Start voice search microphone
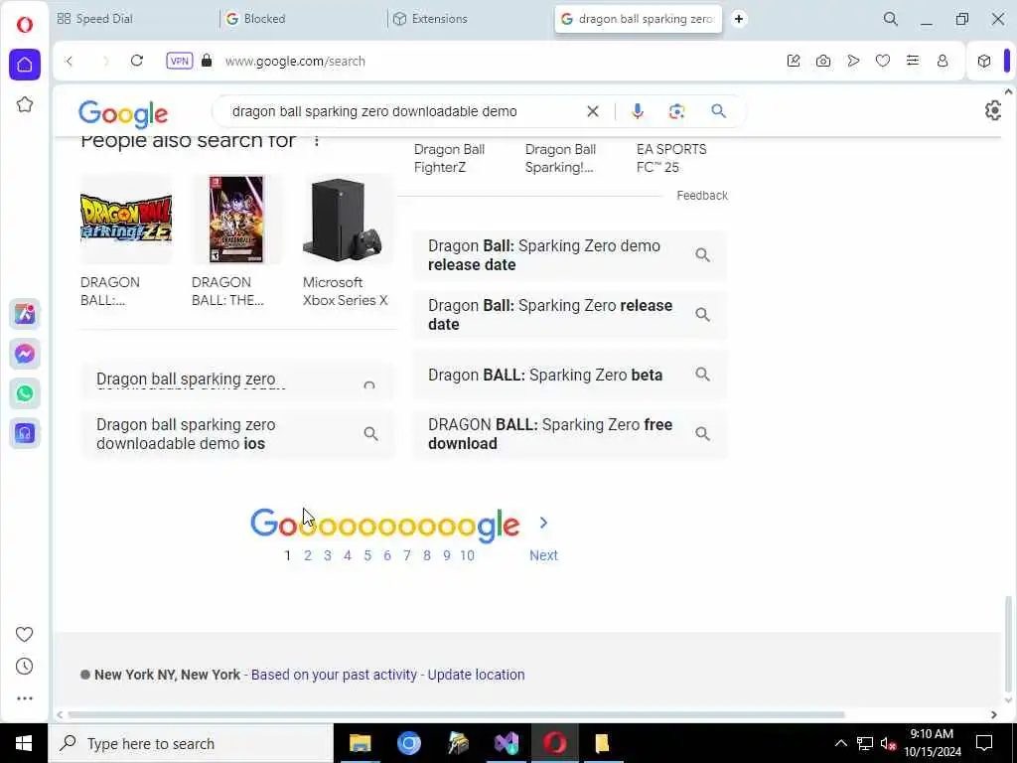1017x763 pixels. click(x=638, y=111)
